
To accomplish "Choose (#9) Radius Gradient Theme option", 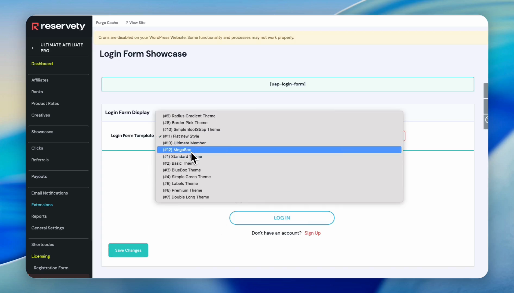I will click(189, 116).
